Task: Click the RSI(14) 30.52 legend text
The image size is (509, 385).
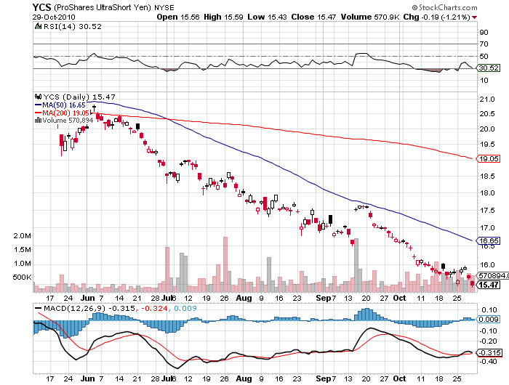Action: tap(73, 26)
